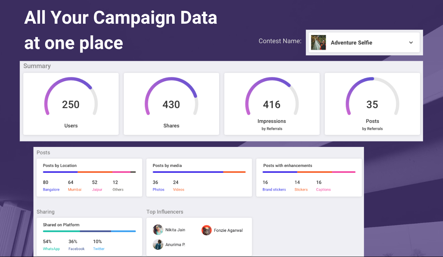This screenshot has height=257, width=443.
Task: Click Anurima P.'s avatar
Action: point(158,244)
